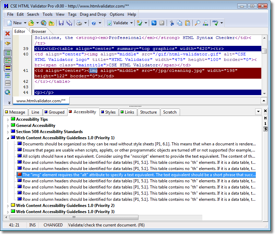The height and width of the screenshot is (235, 275).
Task: Open file with the folder arrow icon
Action: pyautogui.click(x=32, y=23)
